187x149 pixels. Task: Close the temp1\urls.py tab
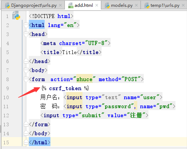click(x=183, y=5)
